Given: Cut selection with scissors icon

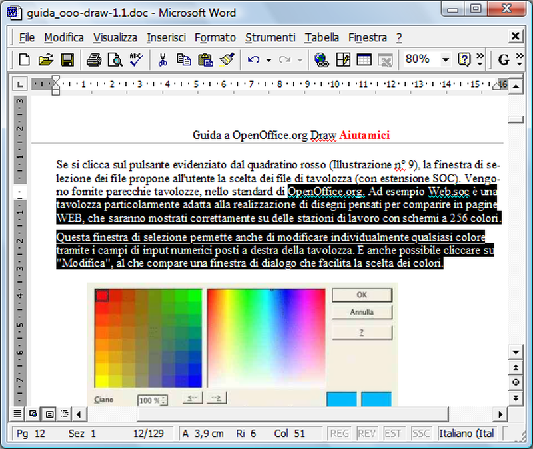Looking at the screenshot, I should coord(163,59).
